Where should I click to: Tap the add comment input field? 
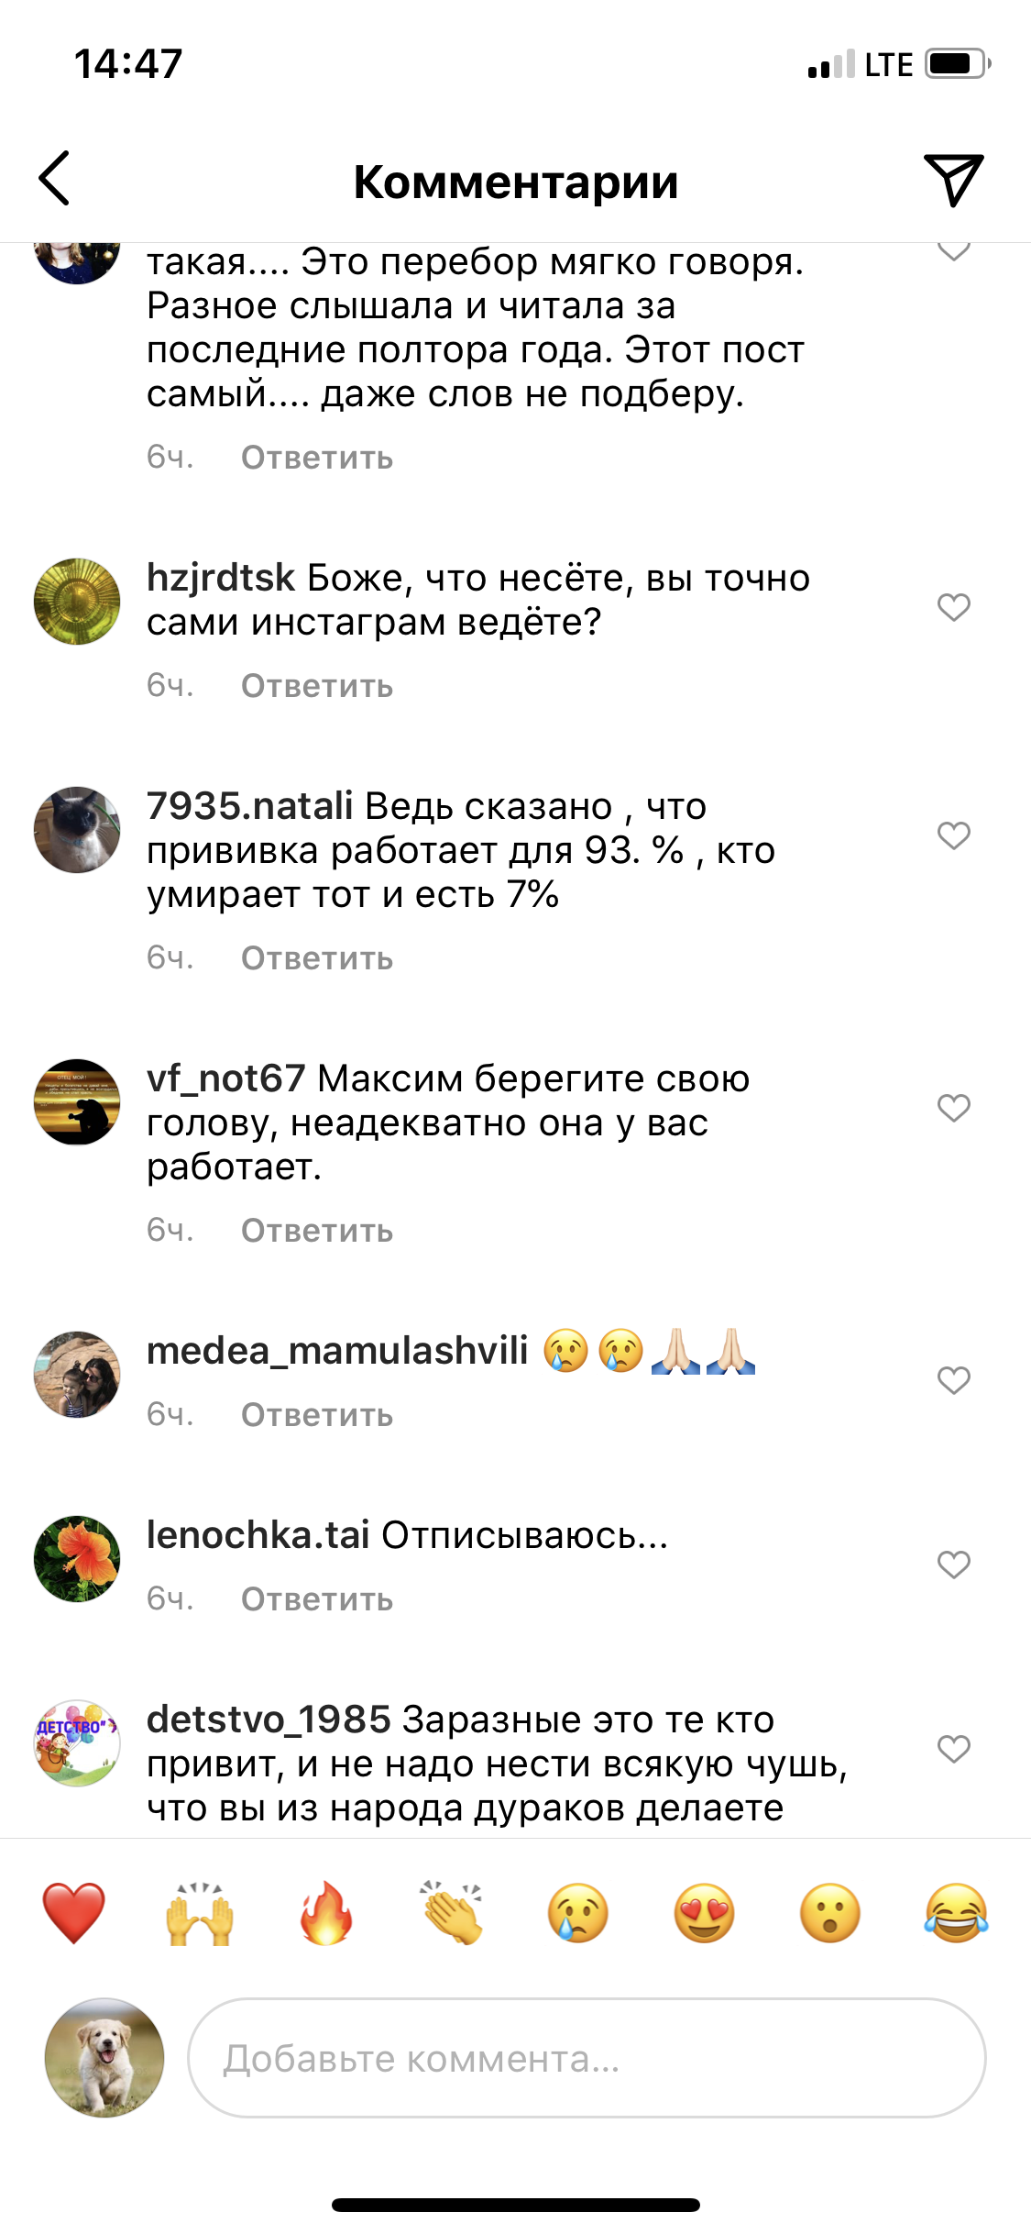(x=587, y=2058)
